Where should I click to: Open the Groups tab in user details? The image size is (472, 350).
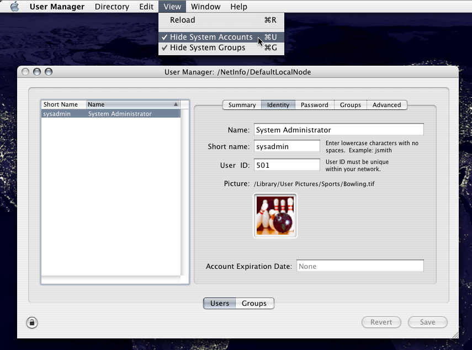(351, 105)
